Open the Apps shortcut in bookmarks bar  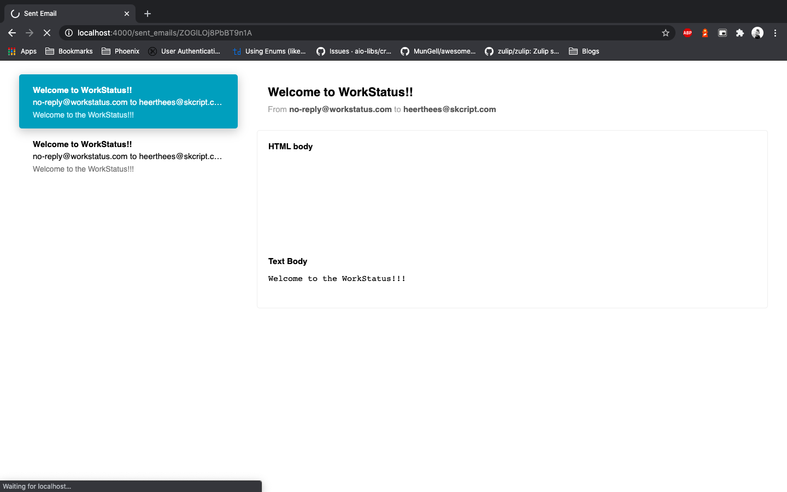[22, 51]
